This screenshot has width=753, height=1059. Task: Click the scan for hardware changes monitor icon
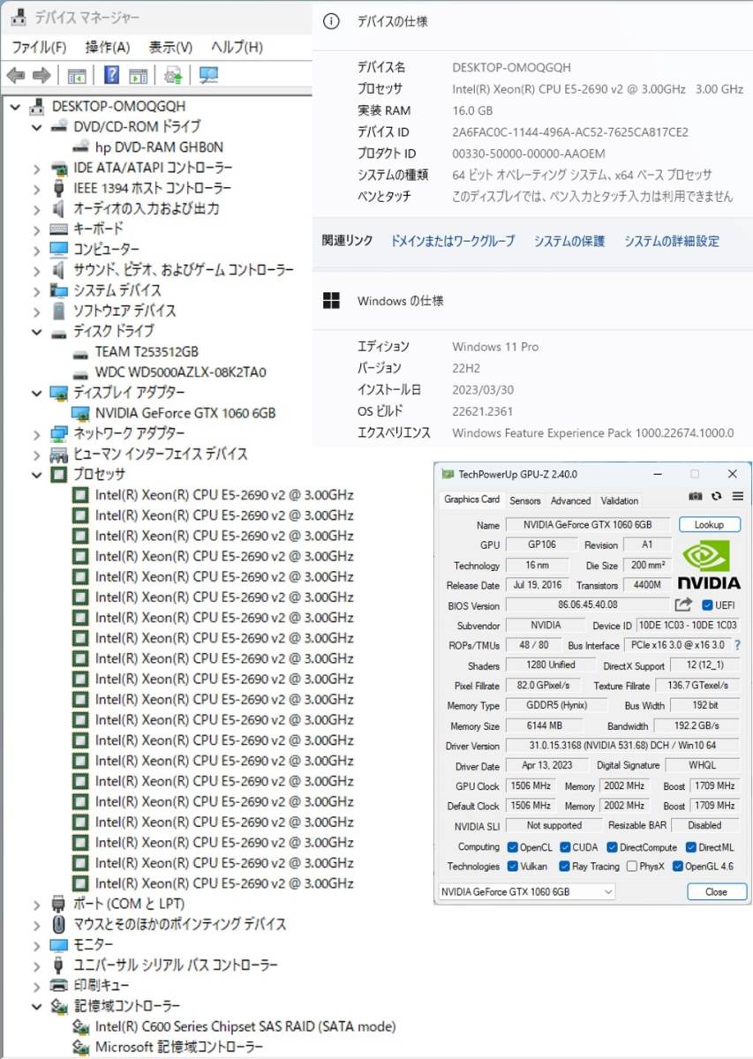[x=208, y=75]
